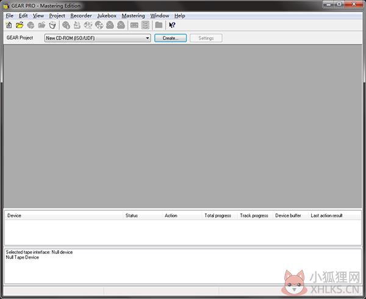Click the grayed Settings button
The height and width of the screenshot is (299, 366).
coord(206,38)
